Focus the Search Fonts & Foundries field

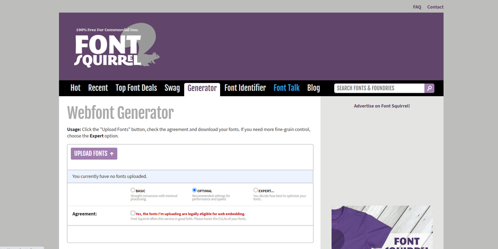[x=378, y=88]
